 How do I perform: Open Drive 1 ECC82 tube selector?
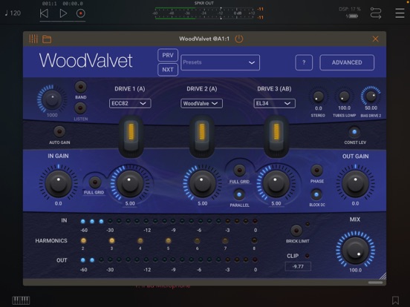tap(130, 103)
